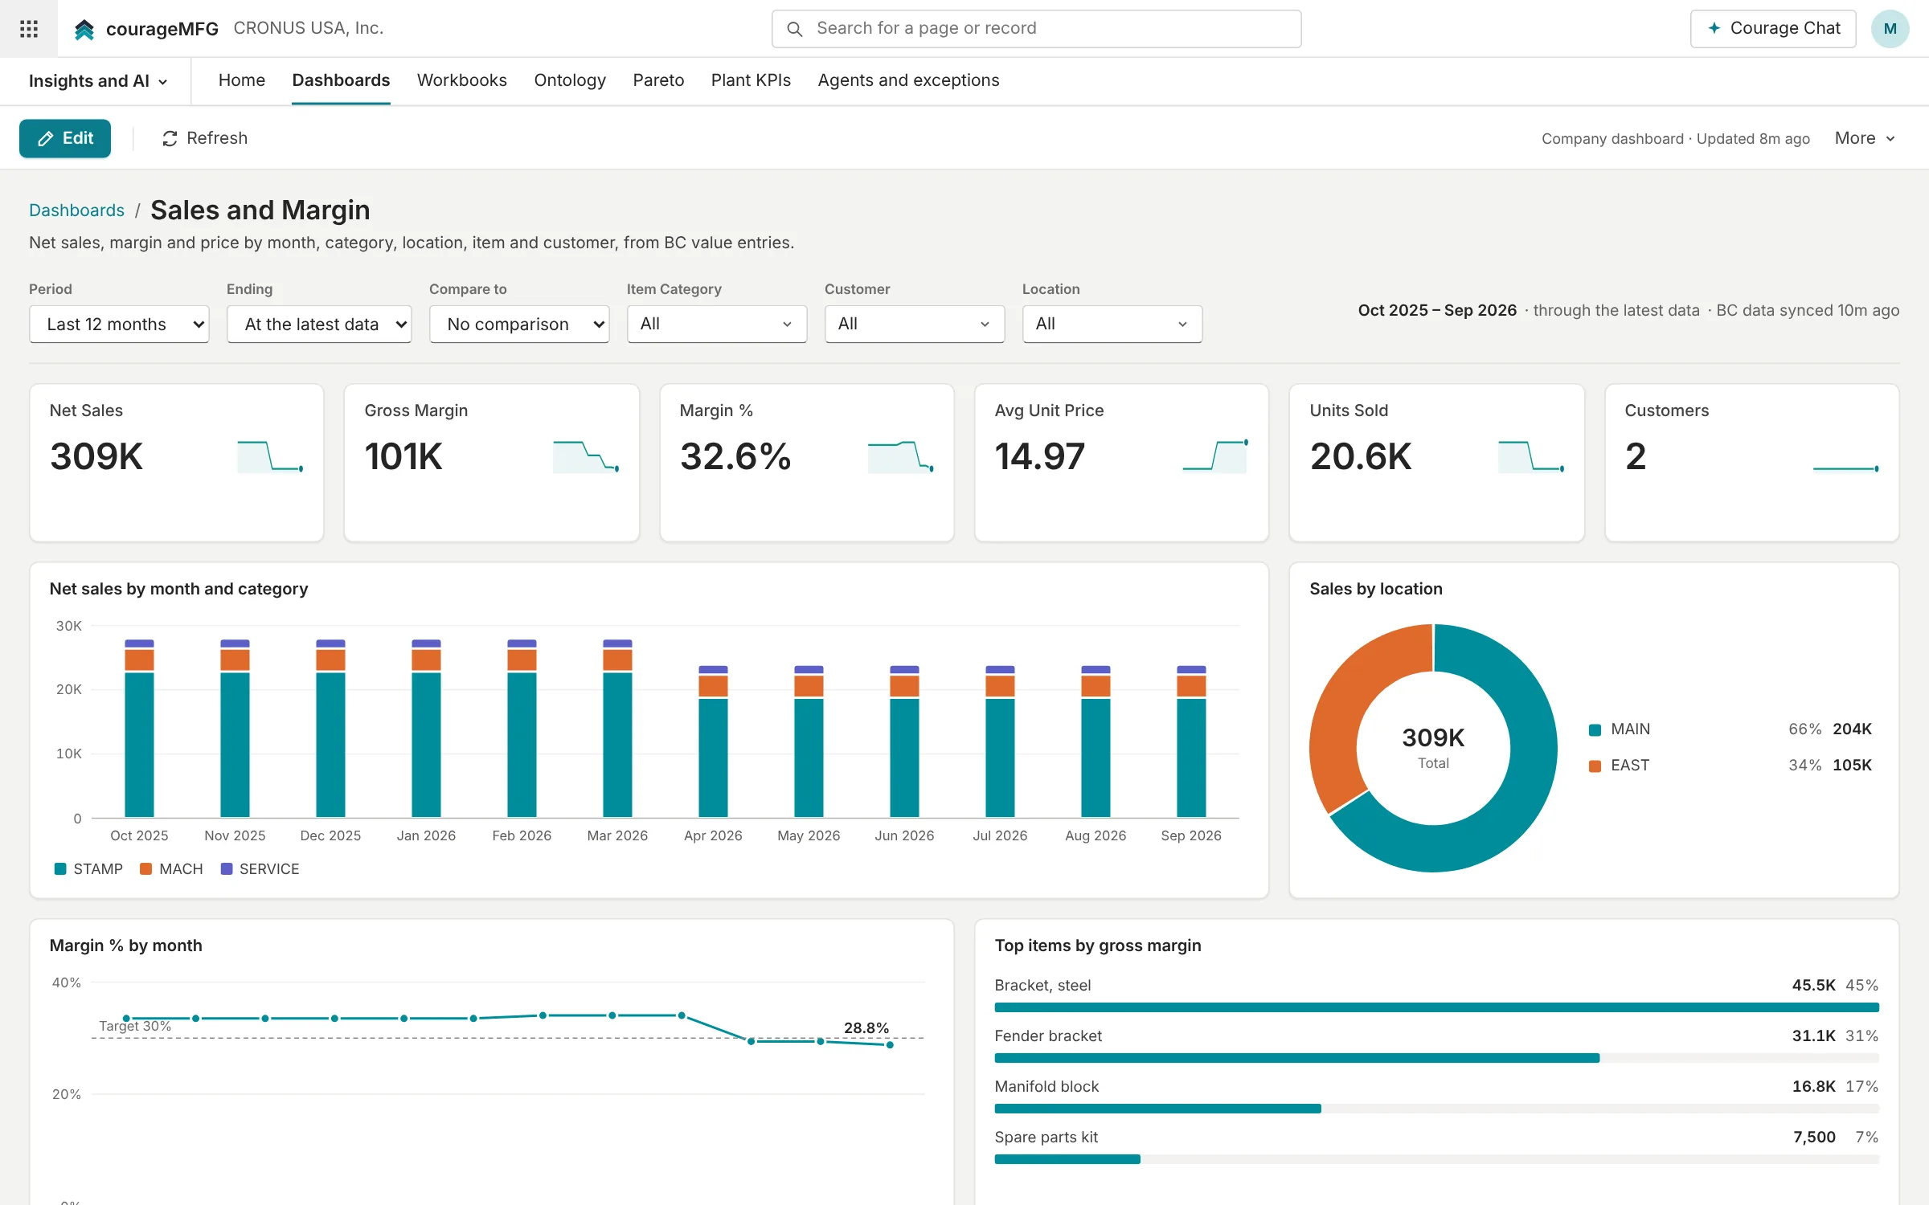Open the More menu
The image size is (1929, 1205).
(x=1865, y=138)
